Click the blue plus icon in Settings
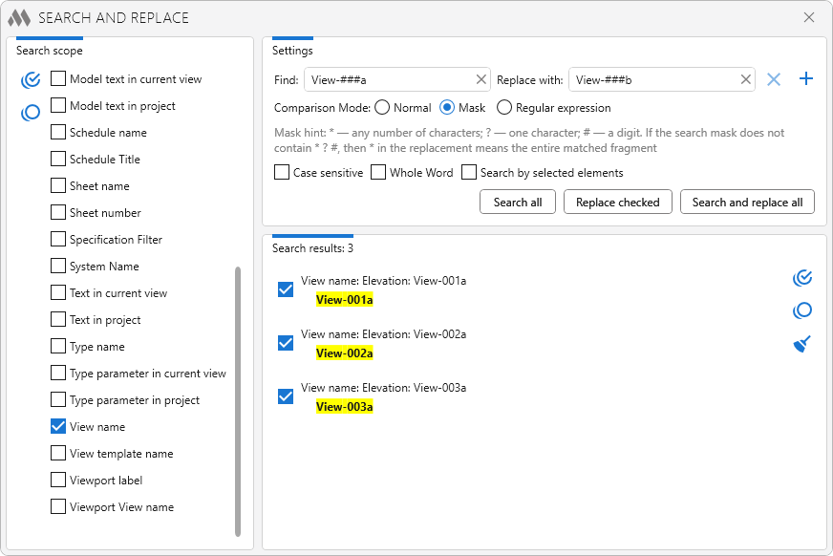833x556 pixels. coord(806,79)
